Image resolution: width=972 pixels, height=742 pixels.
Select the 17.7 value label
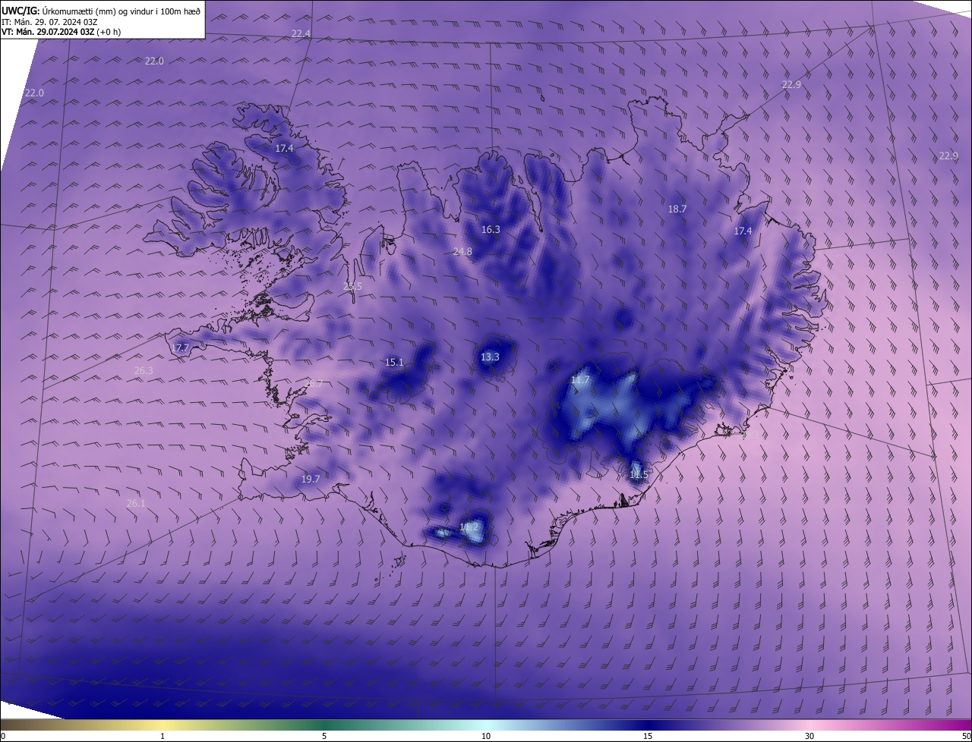tap(180, 347)
